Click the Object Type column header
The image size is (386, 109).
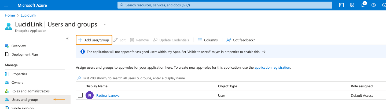(x=227, y=86)
